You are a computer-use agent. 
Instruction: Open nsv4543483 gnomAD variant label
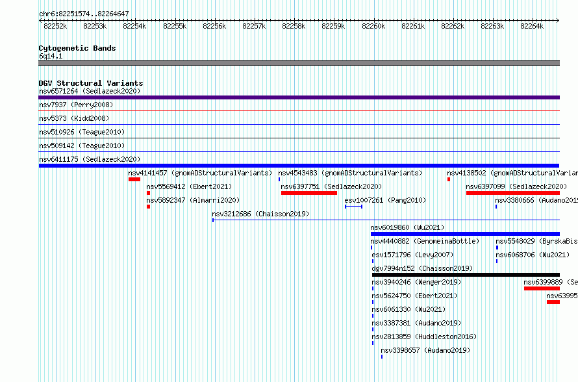point(350,173)
